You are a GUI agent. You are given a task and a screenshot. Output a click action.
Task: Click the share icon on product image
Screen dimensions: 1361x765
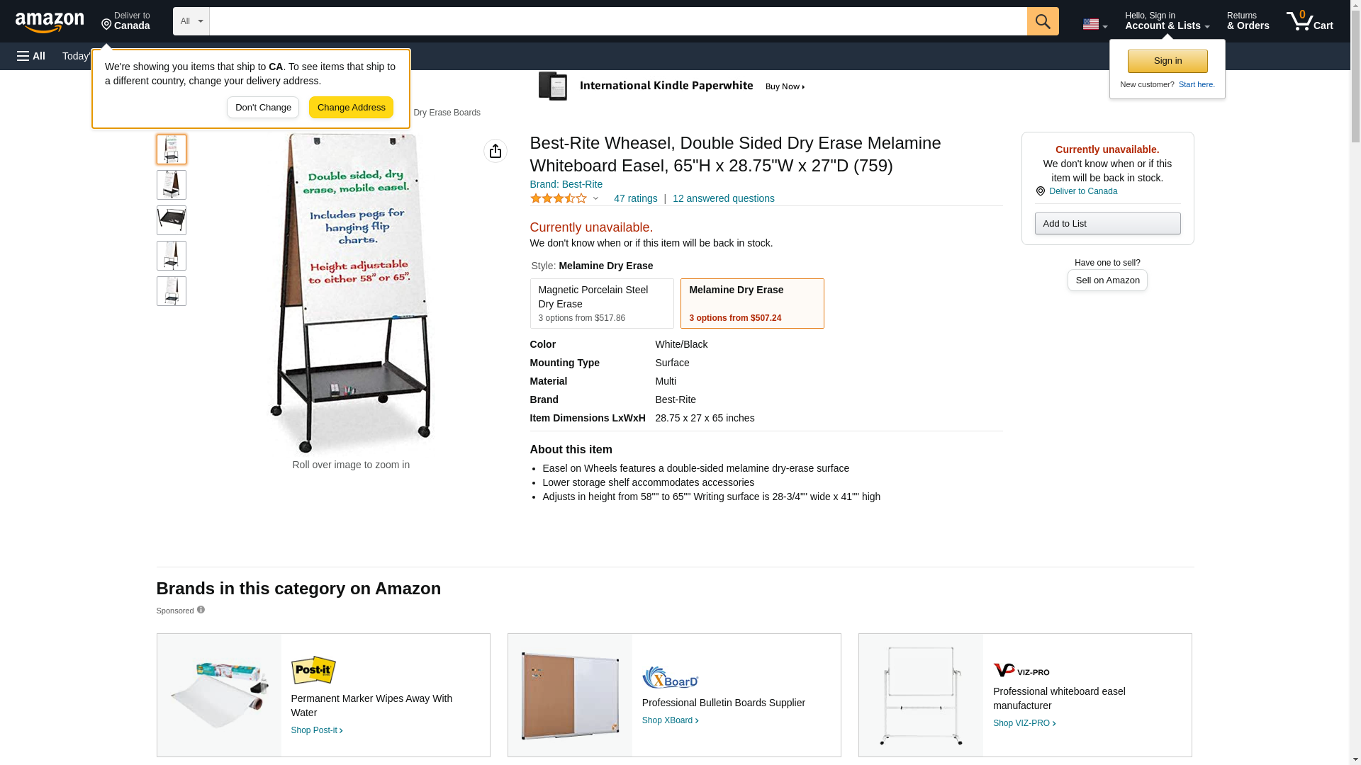coord(495,151)
